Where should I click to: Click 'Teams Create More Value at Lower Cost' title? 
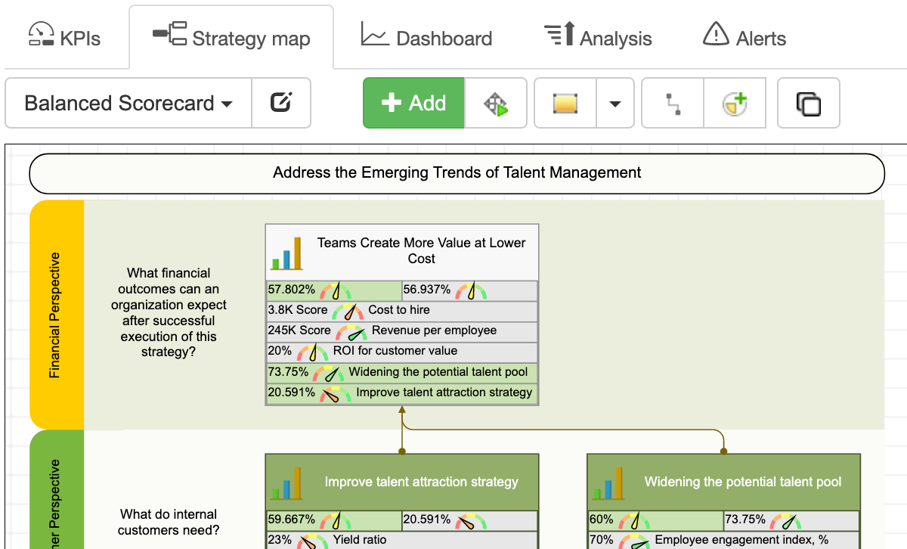(421, 251)
